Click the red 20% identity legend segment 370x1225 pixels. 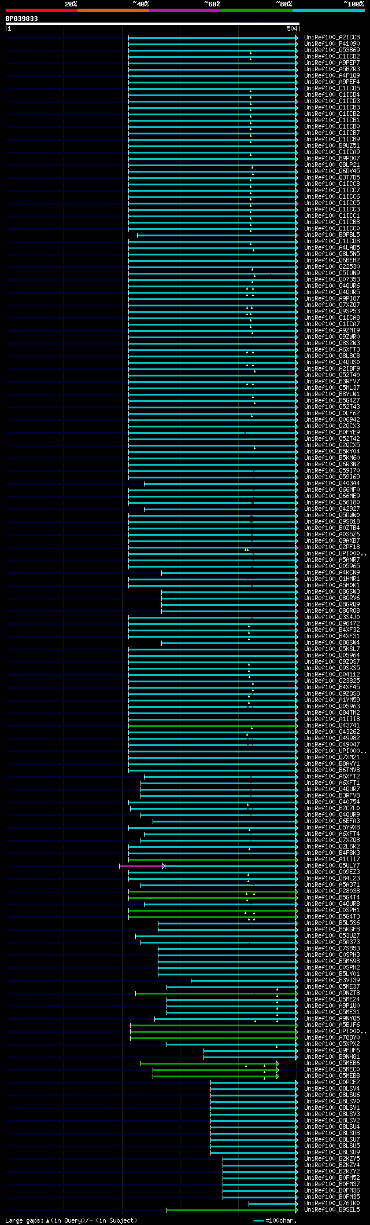click(x=42, y=10)
